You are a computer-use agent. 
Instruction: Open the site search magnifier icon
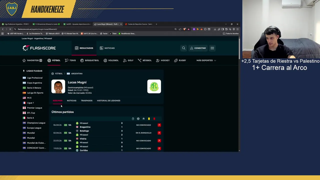coord(184,48)
